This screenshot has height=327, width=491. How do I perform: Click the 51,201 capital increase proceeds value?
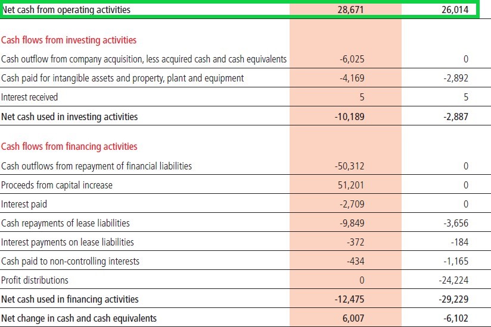point(351,185)
